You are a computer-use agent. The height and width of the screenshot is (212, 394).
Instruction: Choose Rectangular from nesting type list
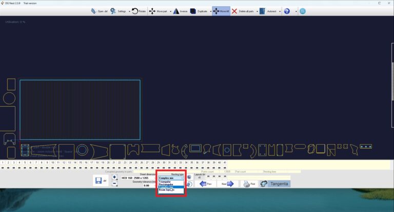tap(166, 184)
